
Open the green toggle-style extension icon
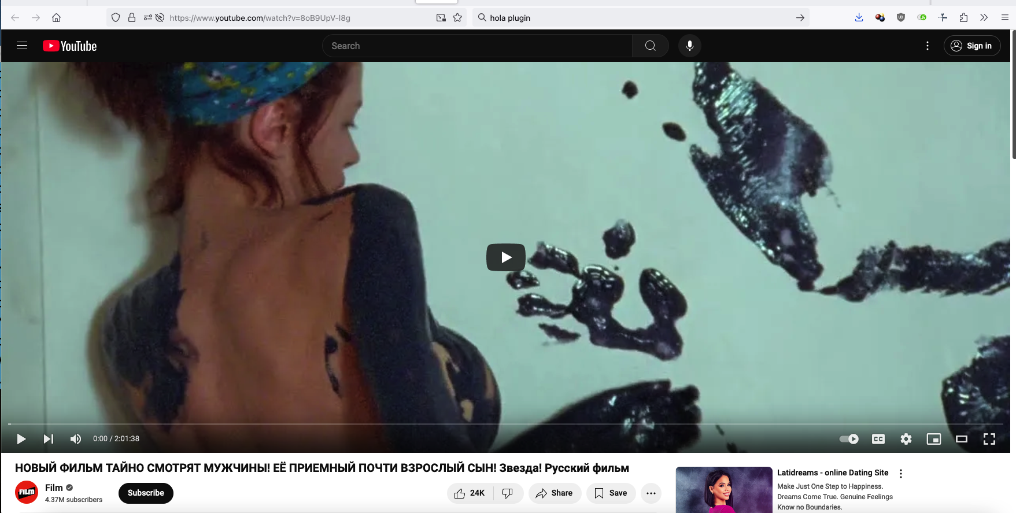click(922, 18)
